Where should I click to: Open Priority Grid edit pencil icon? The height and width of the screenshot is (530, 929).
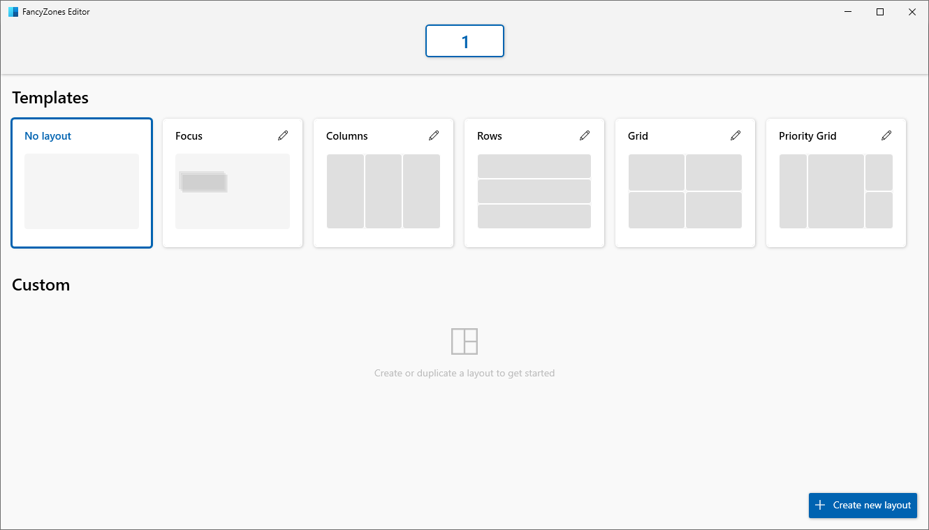coord(886,135)
